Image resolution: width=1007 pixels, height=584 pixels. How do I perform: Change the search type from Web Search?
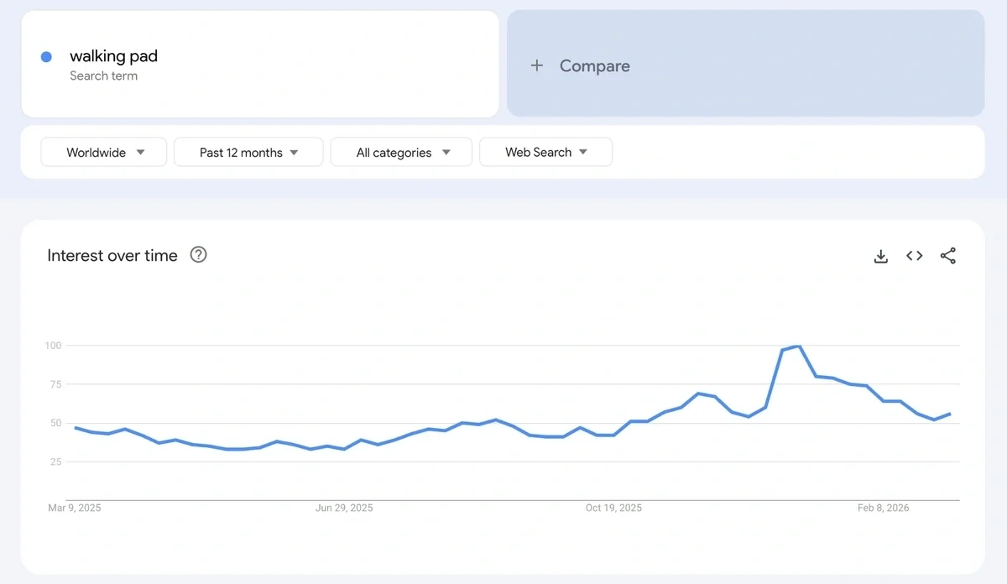[x=537, y=152]
